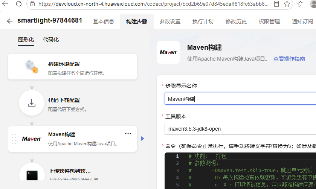Open the 基本信息 tab
The height and width of the screenshot is (189, 316).
click(103, 21)
